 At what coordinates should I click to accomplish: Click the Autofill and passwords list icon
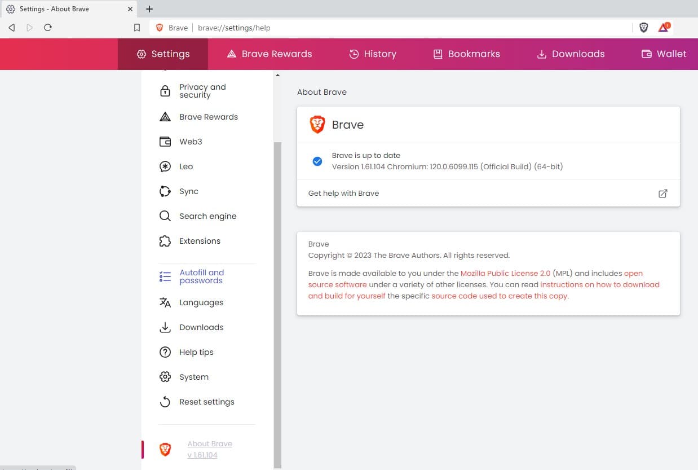coord(165,276)
